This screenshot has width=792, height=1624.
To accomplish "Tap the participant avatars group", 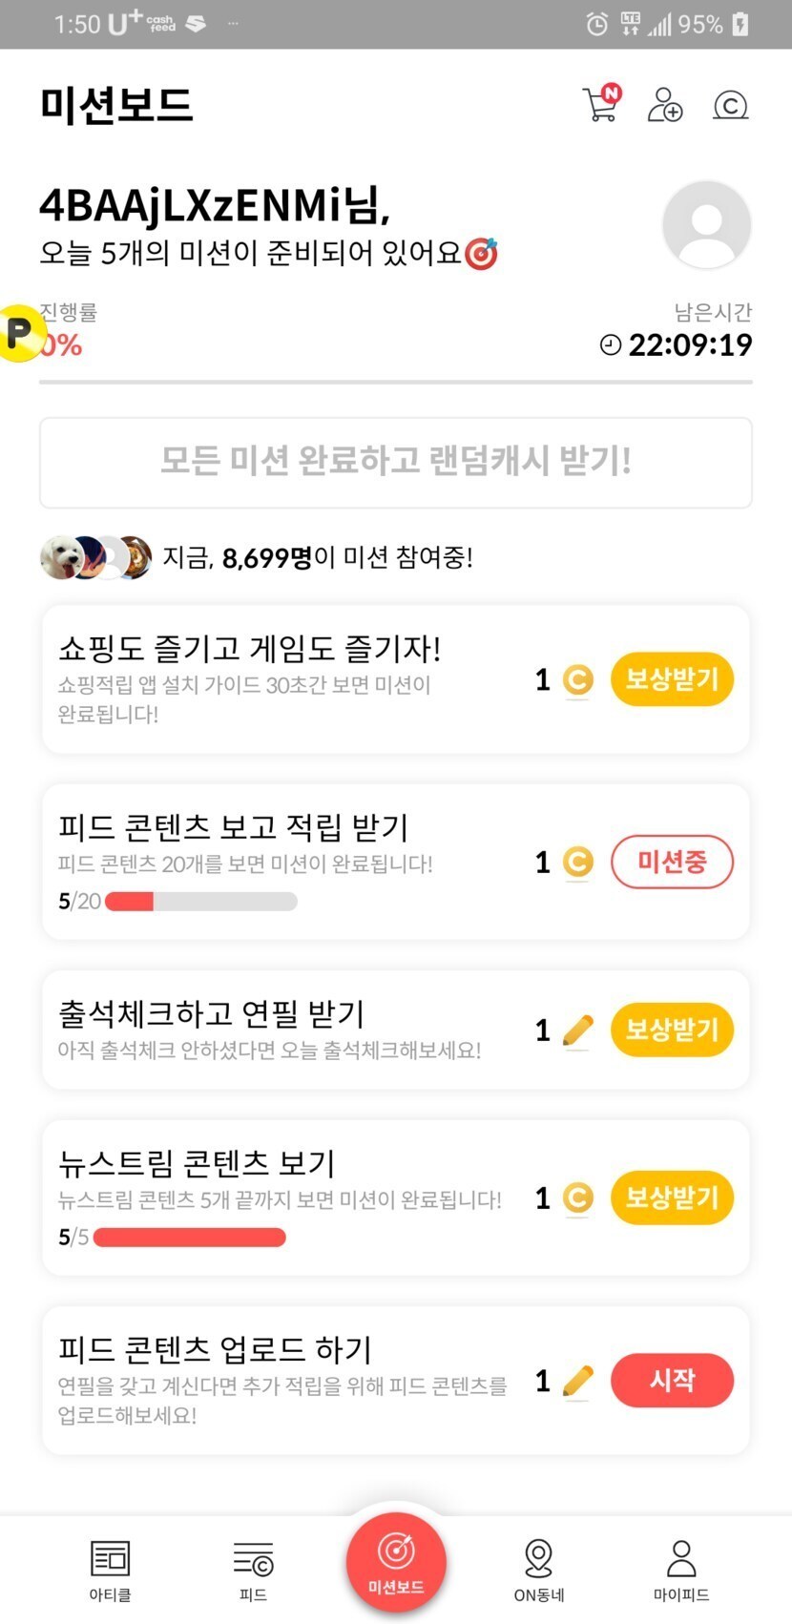I will point(95,557).
